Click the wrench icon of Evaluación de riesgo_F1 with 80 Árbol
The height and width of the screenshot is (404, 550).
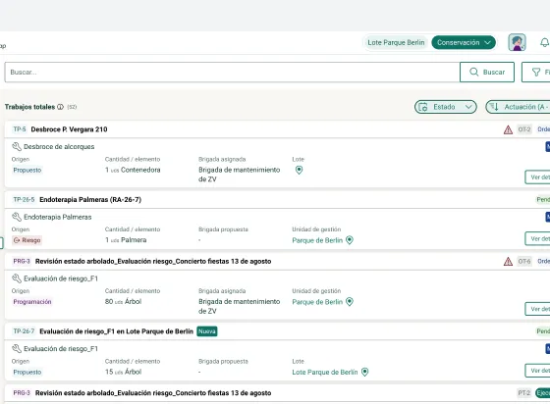[17, 278]
